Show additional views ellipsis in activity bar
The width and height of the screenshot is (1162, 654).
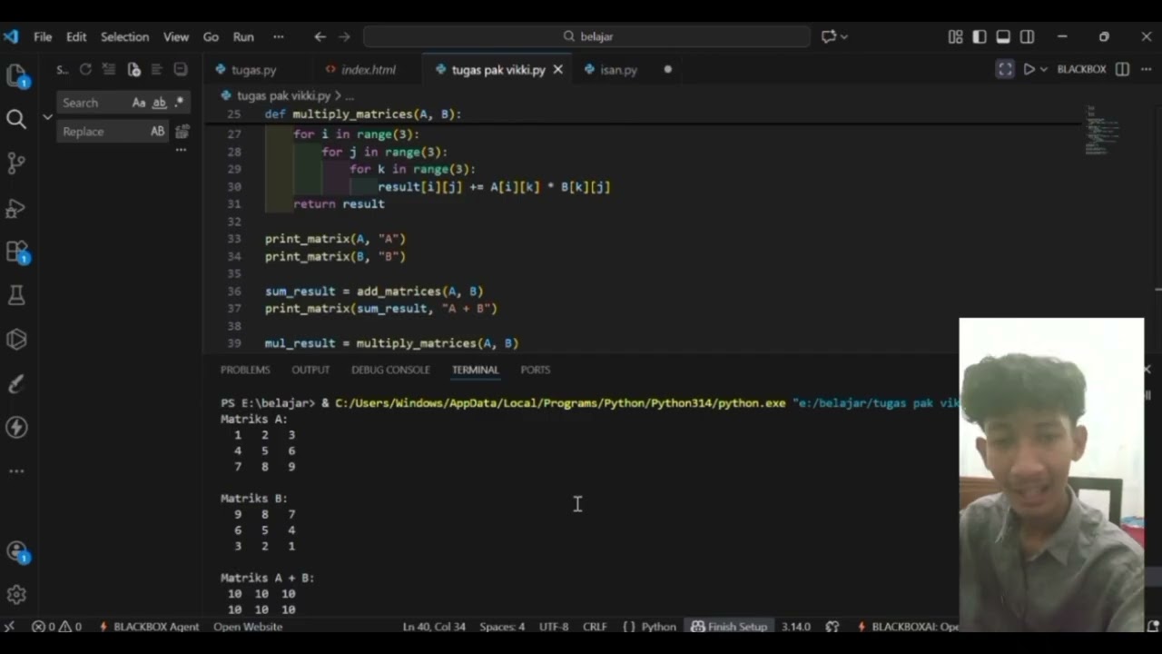(x=16, y=471)
